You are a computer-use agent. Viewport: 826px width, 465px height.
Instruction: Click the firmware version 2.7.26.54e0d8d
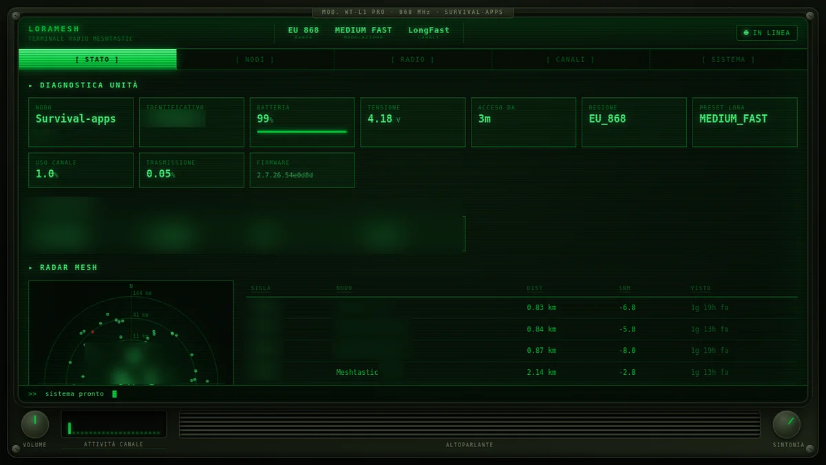285,175
